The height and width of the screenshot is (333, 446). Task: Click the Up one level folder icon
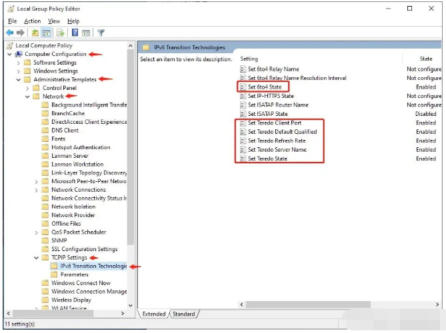pos(35,33)
